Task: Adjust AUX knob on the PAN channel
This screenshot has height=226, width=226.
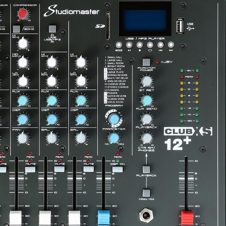Action: click(23, 101)
